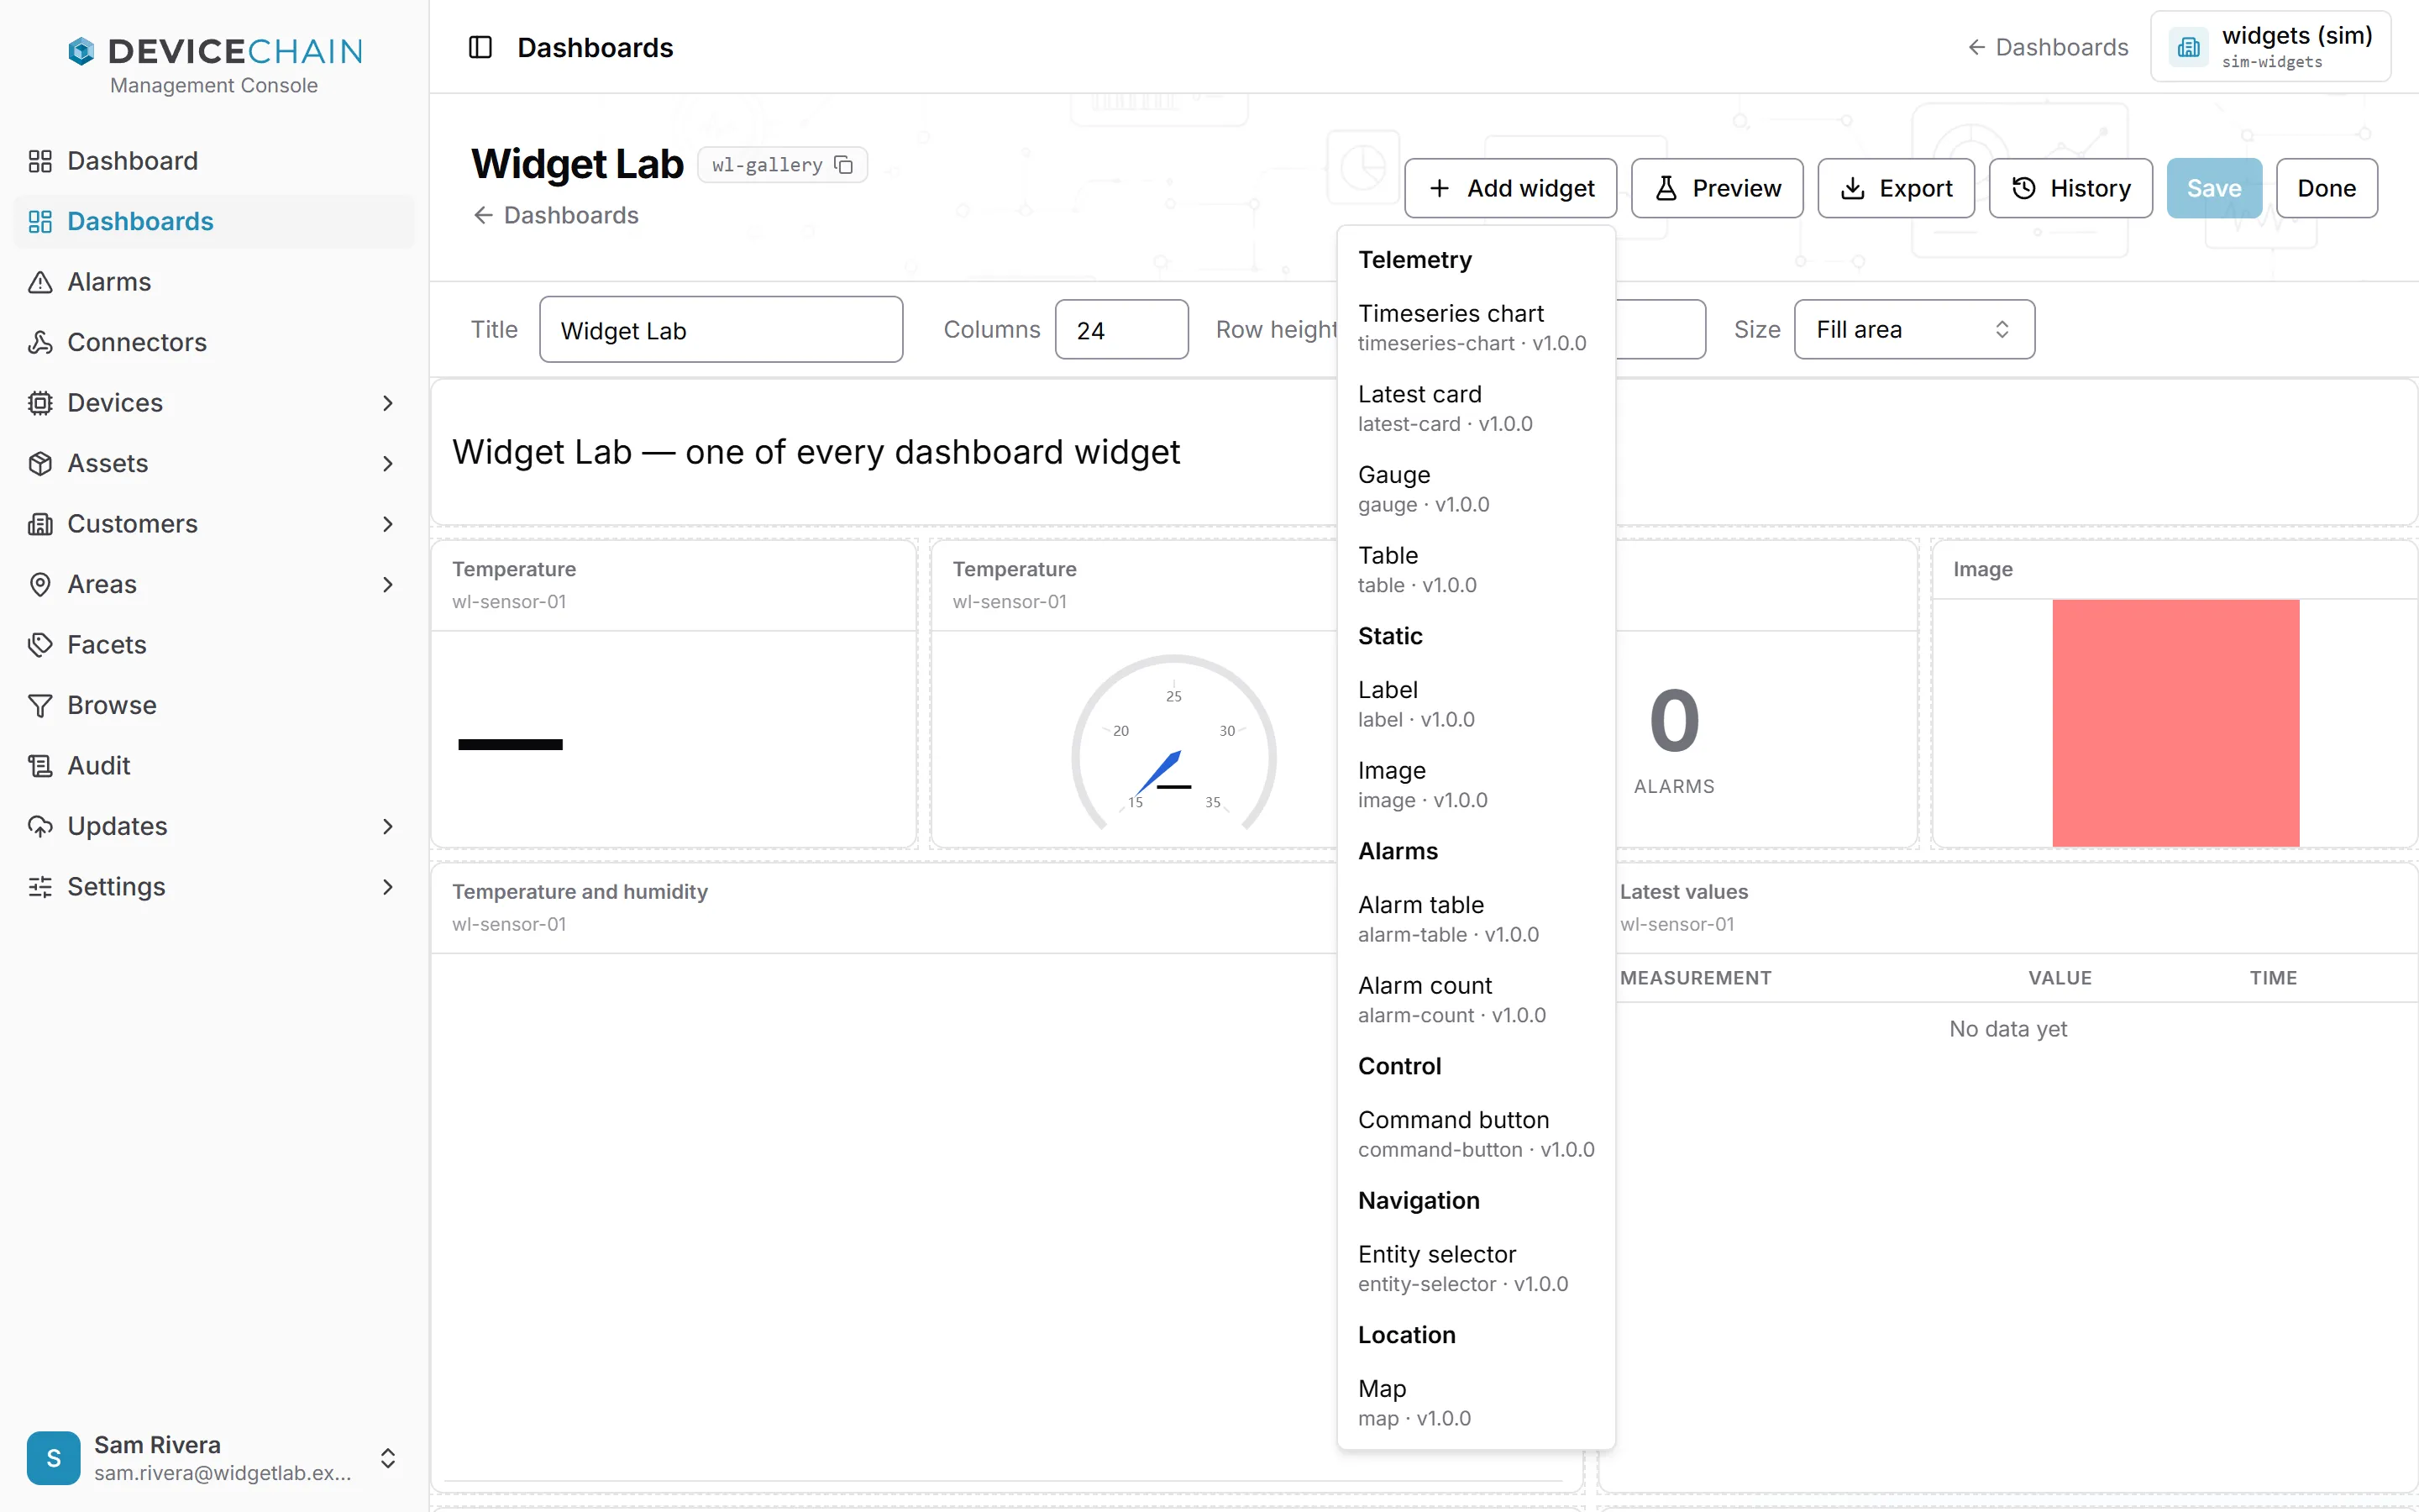2419x1512 pixels.
Task: Pick Alarm table from the widget list
Action: 1476,919
